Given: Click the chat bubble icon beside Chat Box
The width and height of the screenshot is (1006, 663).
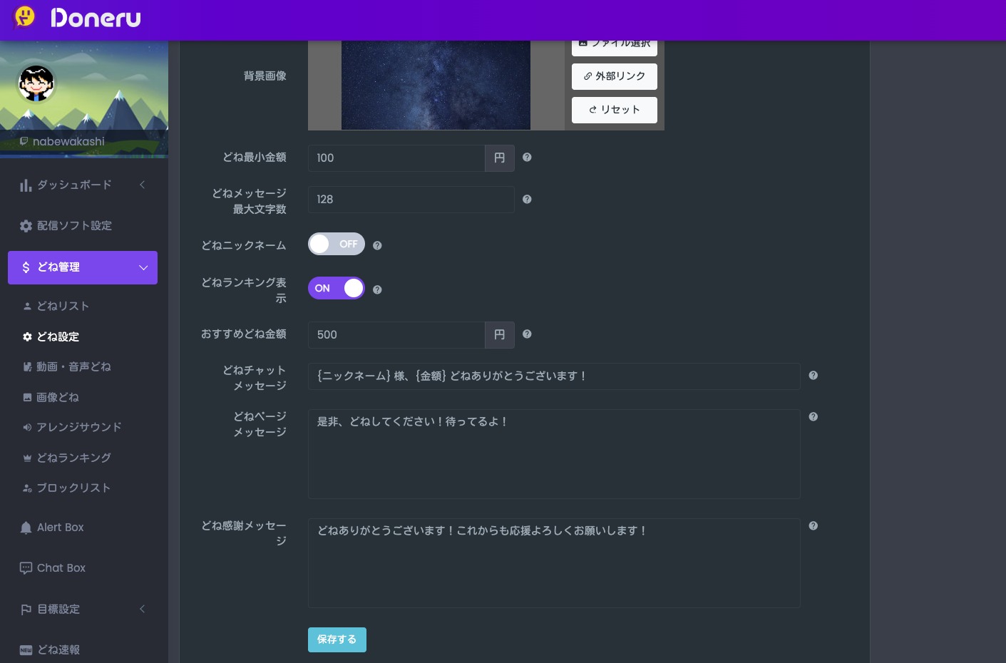Looking at the screenshot, I should tap(26, 568).
